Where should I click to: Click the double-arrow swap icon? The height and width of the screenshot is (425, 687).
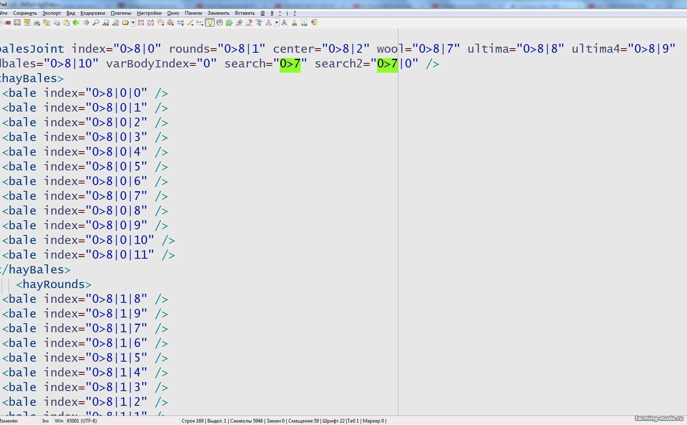[180, 22]
